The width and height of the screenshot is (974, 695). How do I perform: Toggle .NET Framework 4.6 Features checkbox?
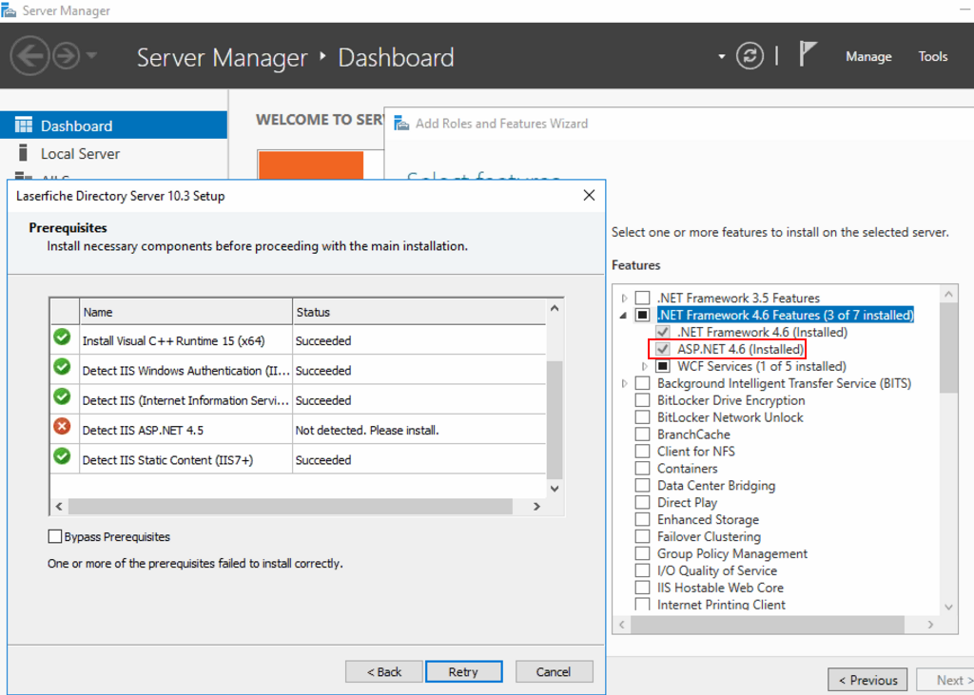(x=642, y=315)
